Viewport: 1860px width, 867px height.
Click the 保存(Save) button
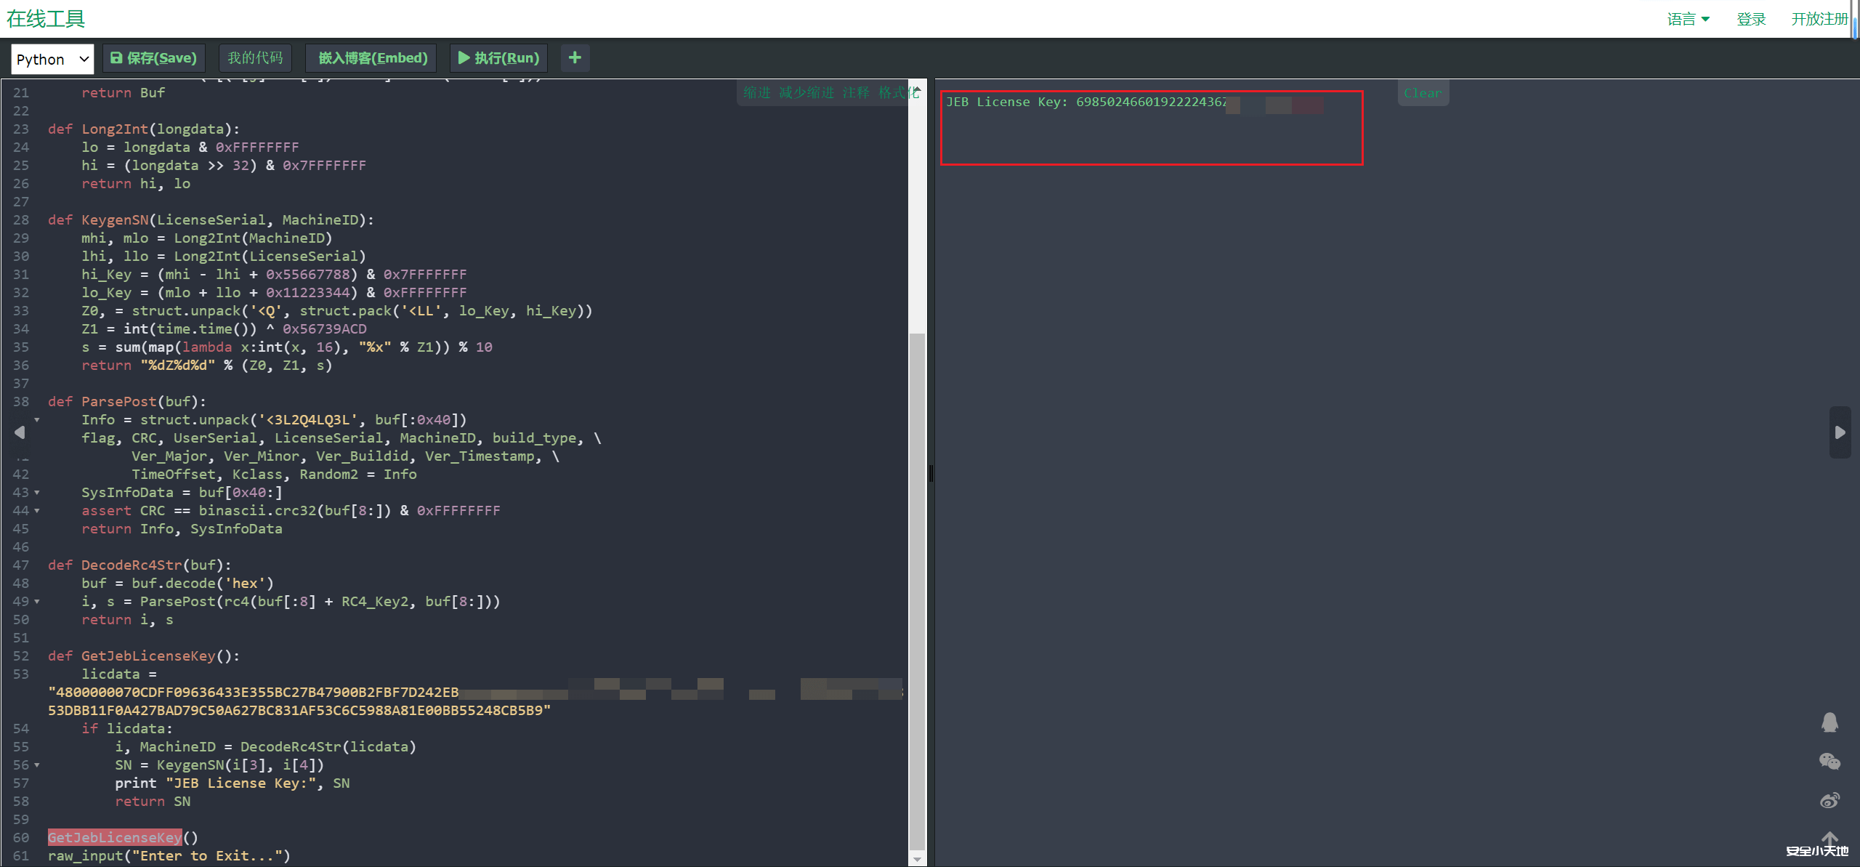[154, 58]
